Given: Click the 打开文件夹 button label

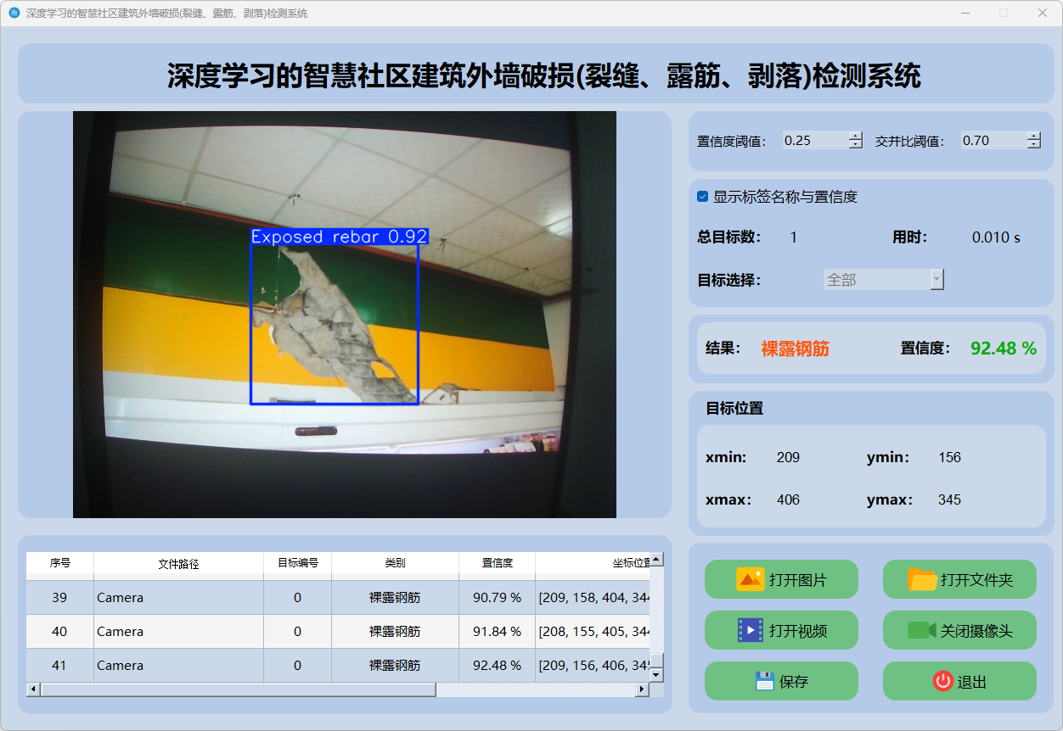Looking at the screenshot, I should (976, 580).
